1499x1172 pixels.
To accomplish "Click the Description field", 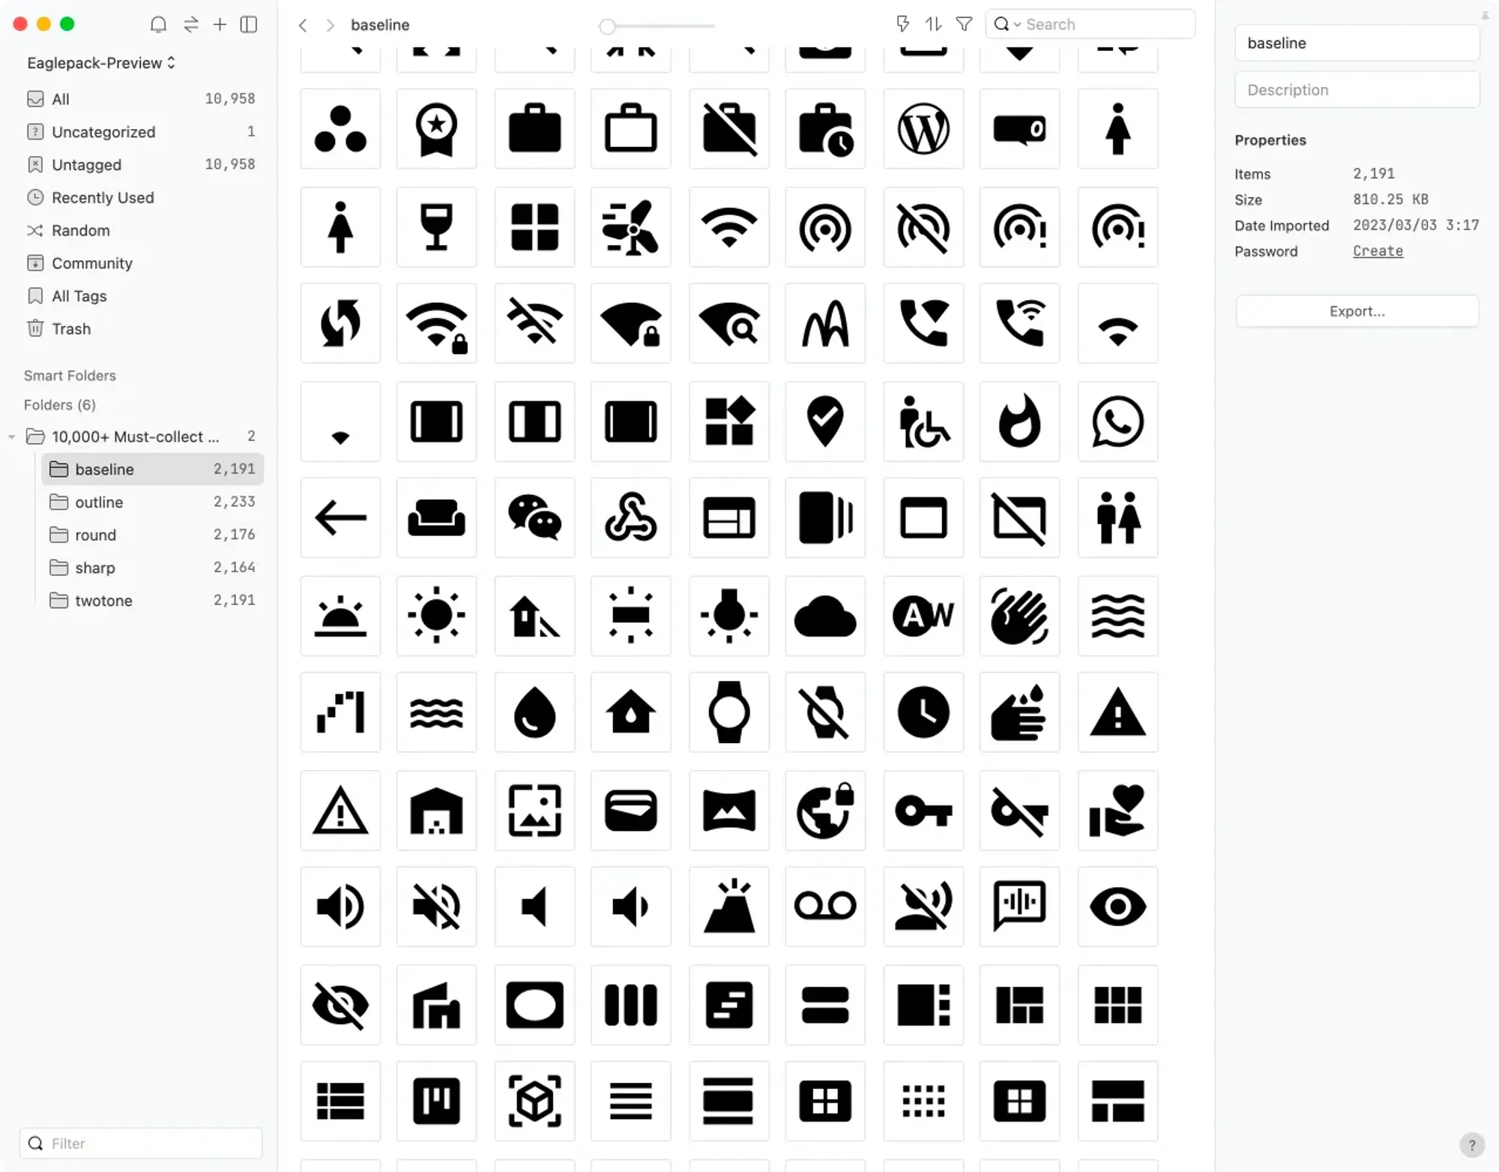I will pos(1357,90).
